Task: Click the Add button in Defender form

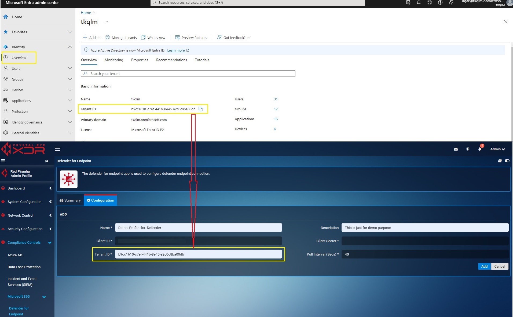Action: coord(484,266)
